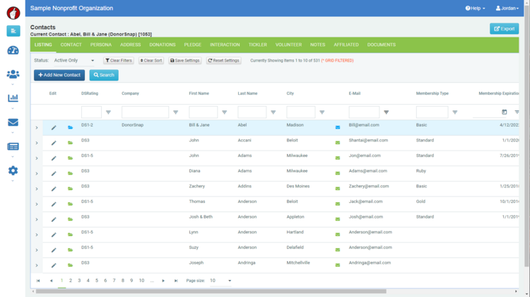Viewport: 530px width, 297px height.
Task: Click the Last Name filter input field
Action: pos(252,112)
